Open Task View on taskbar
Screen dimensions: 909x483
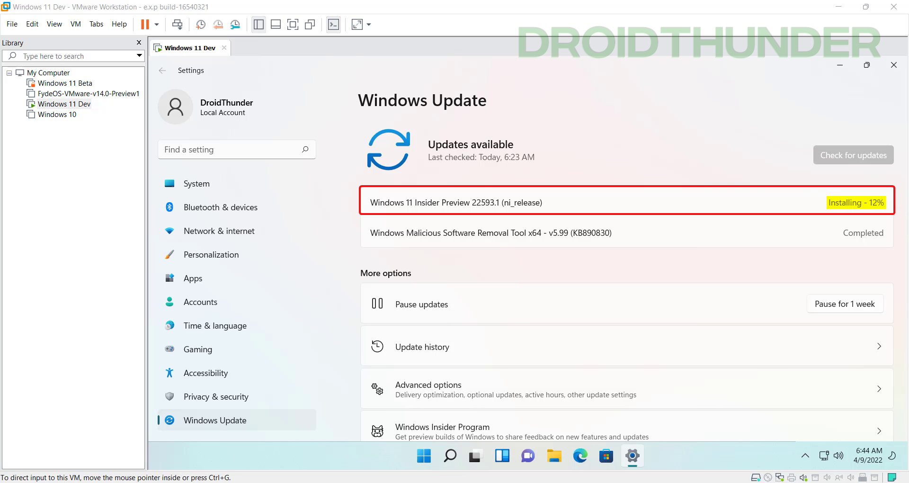(475, 456)
